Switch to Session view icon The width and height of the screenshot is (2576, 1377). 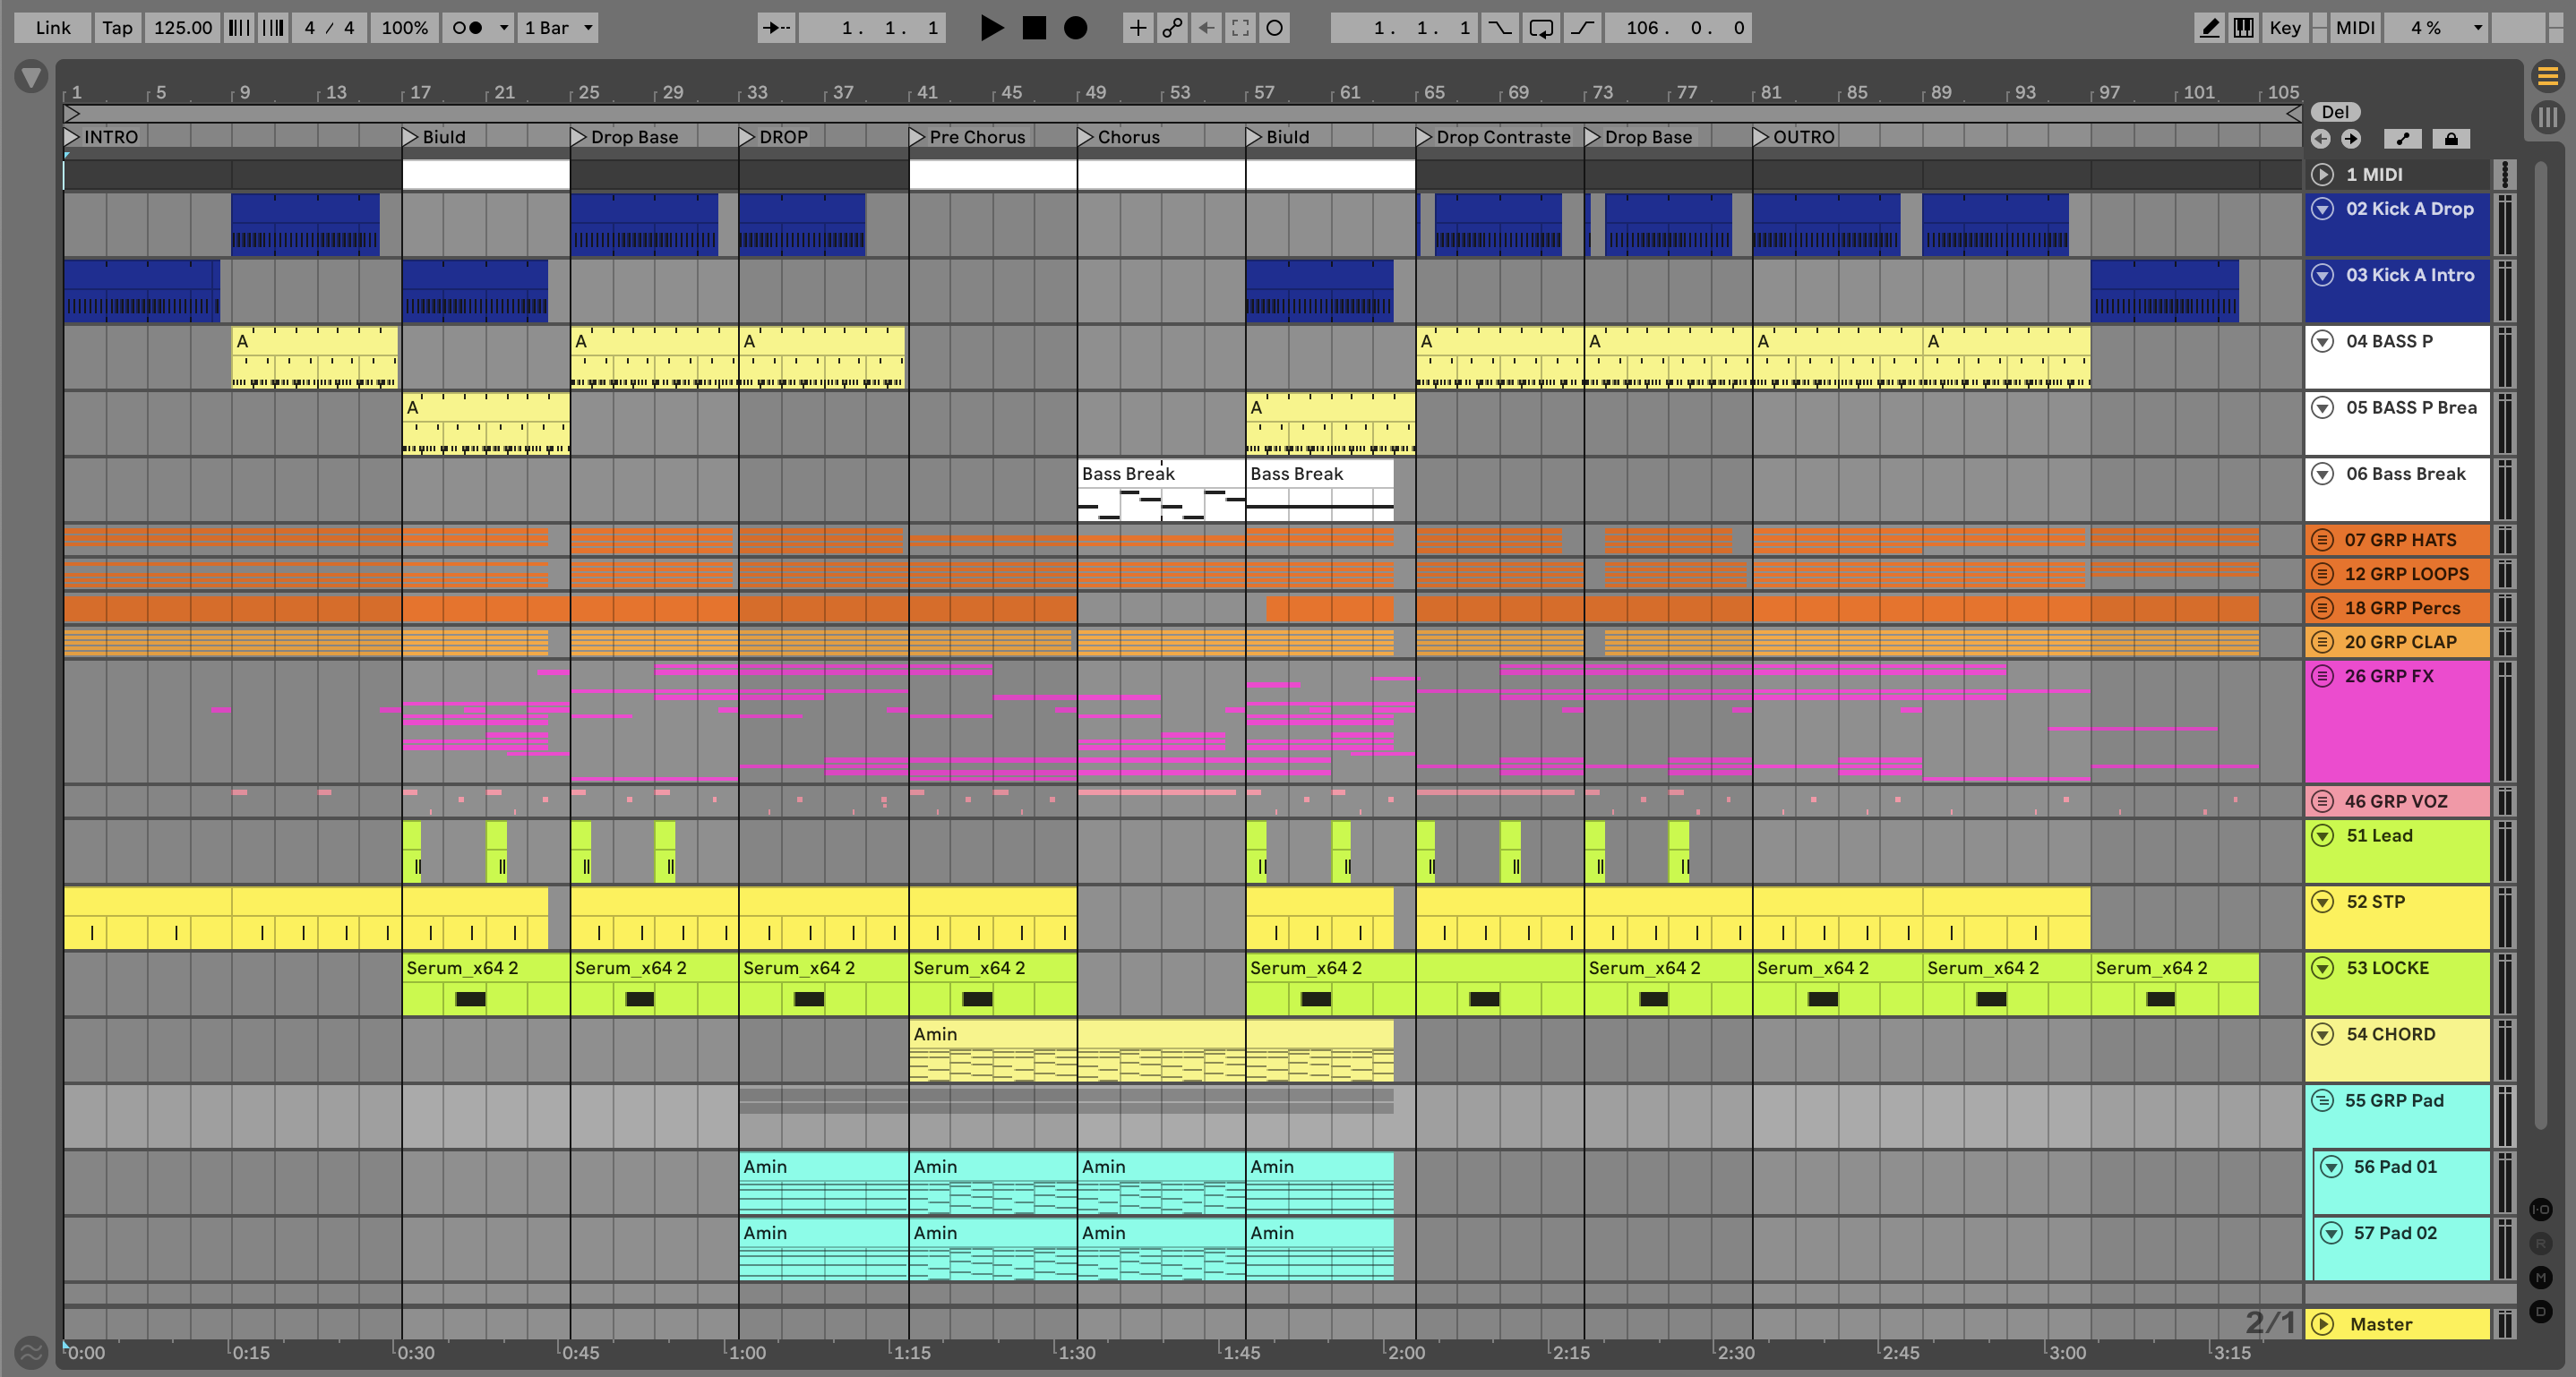coord(2547,118)
